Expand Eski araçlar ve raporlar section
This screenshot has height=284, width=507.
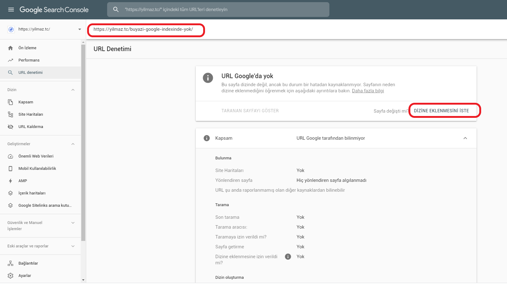pyautogui.click(x=73, y=246)
